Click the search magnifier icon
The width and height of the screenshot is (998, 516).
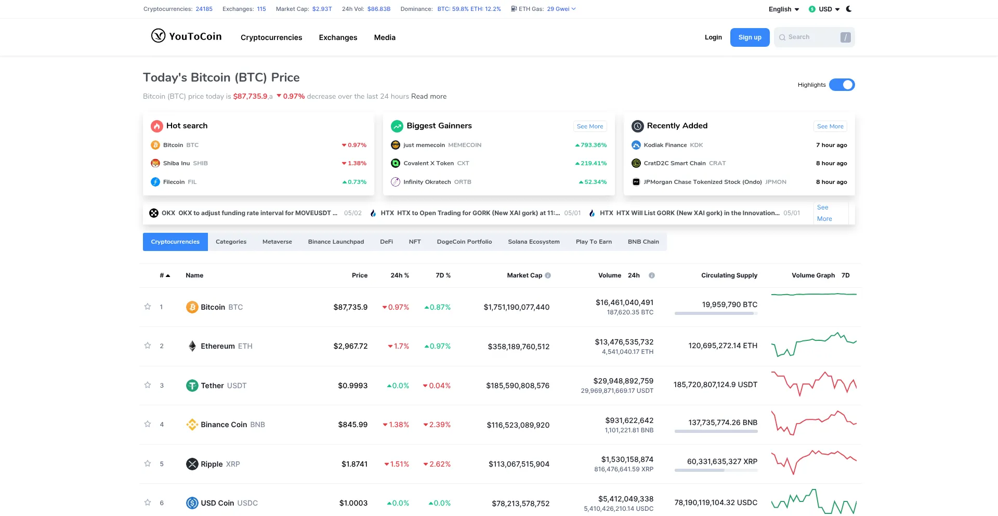coord(782,37)
